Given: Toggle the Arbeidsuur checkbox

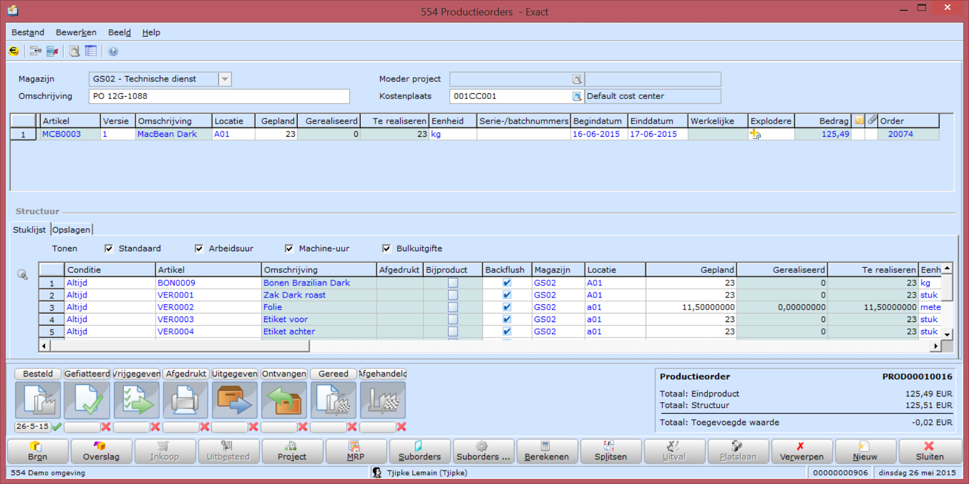Looking at the screenshot, I should [x=199, y=248].
